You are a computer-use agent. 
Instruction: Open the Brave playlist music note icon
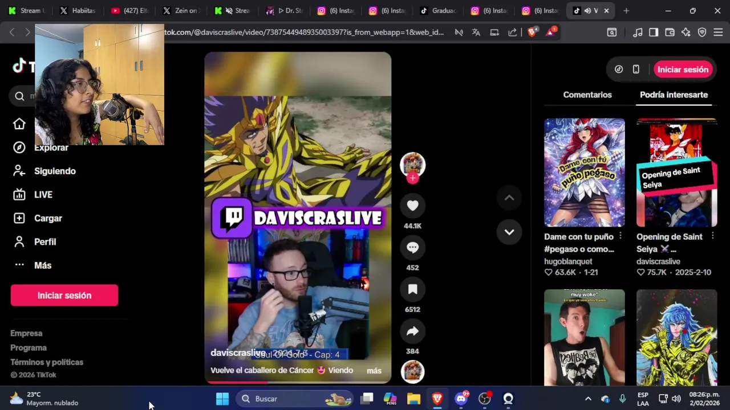pyautogui.click(x=638, y=32)
